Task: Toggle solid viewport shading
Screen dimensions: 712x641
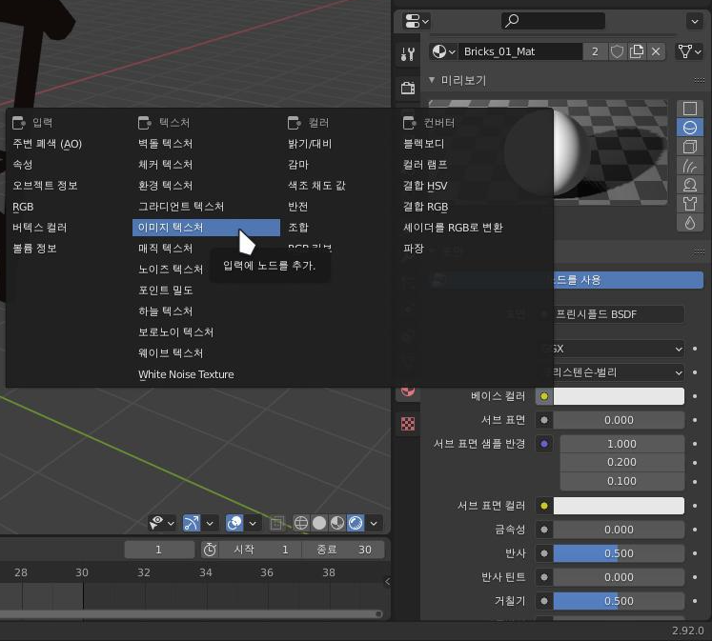Action: pyautogui.click(x=319, y=523)
